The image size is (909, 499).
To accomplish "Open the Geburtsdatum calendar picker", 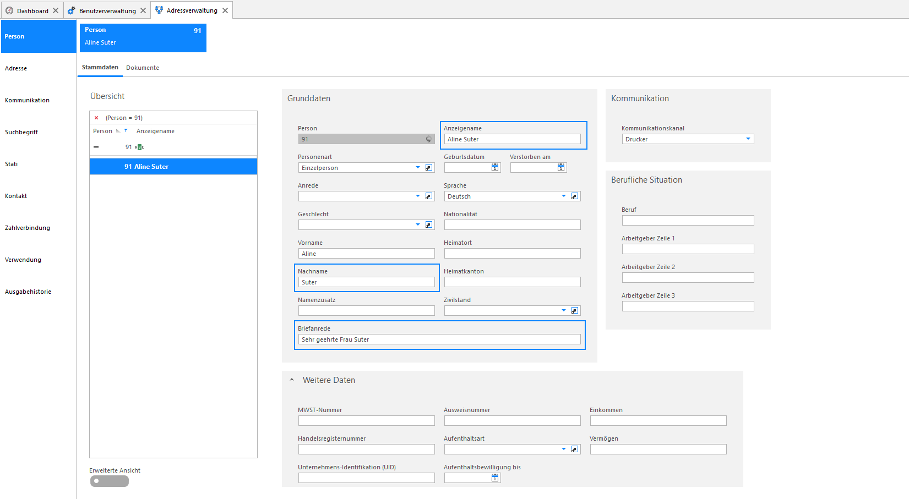I will [495, 168].
